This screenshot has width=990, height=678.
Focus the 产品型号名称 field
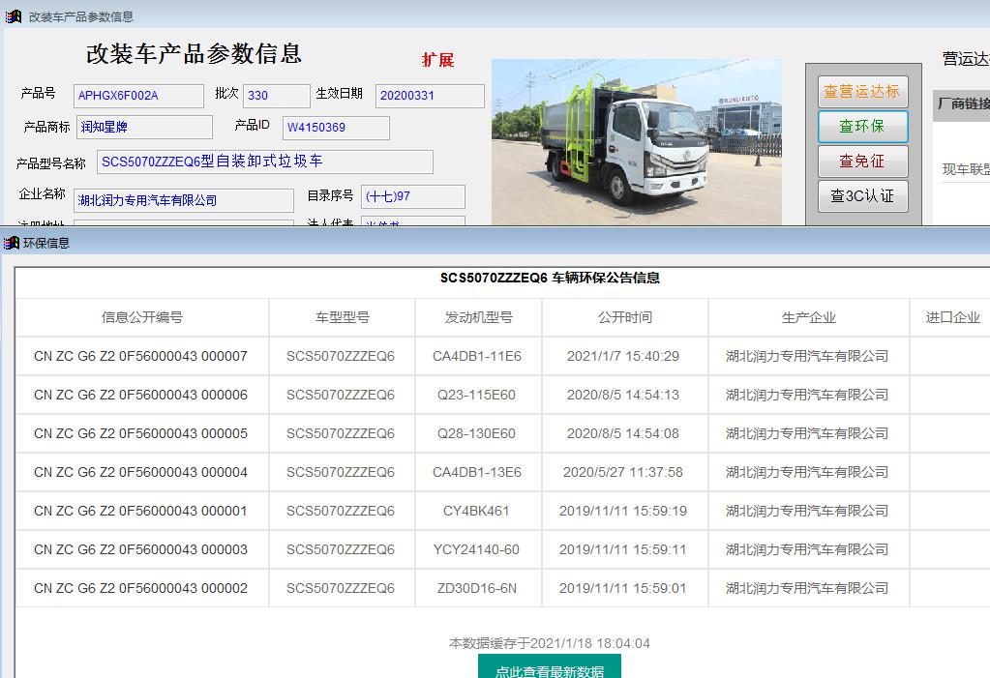coord(265,162)
